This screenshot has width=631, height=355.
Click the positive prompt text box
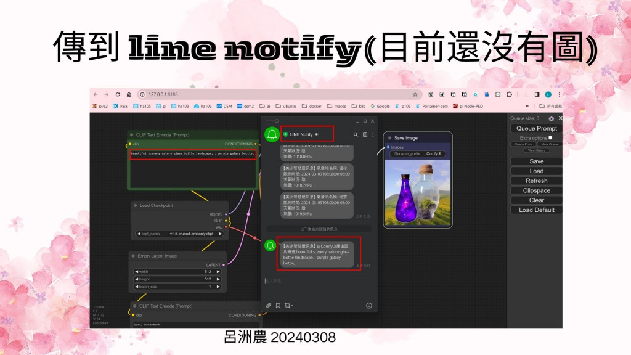(193, 169)
